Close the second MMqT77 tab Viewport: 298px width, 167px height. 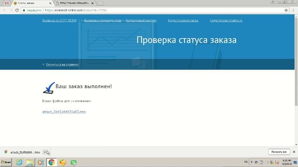(x=93, y=3)
